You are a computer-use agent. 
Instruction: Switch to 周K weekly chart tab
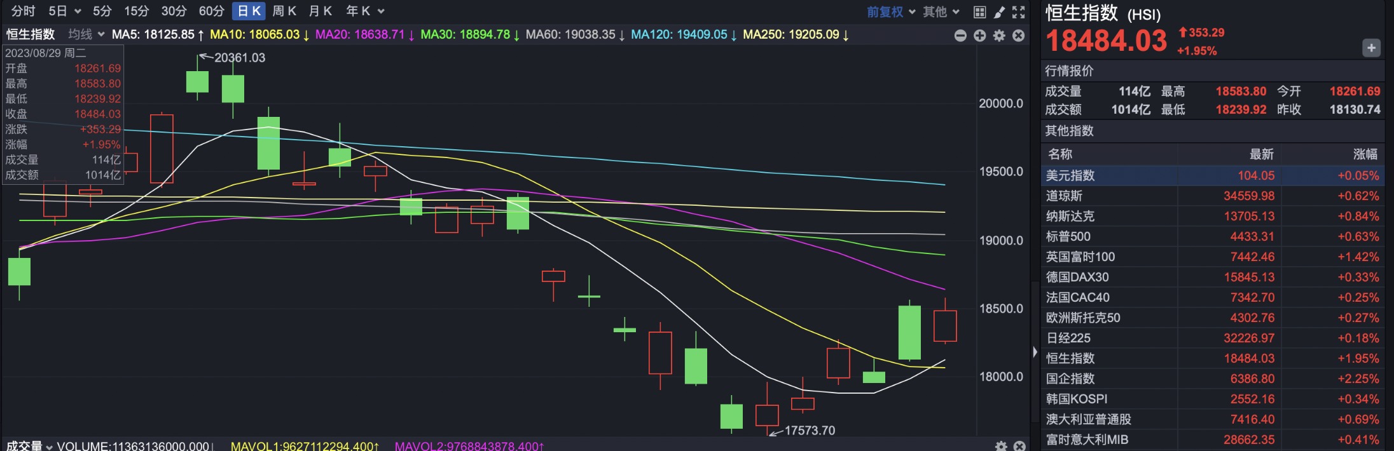(x=284, y=11)
